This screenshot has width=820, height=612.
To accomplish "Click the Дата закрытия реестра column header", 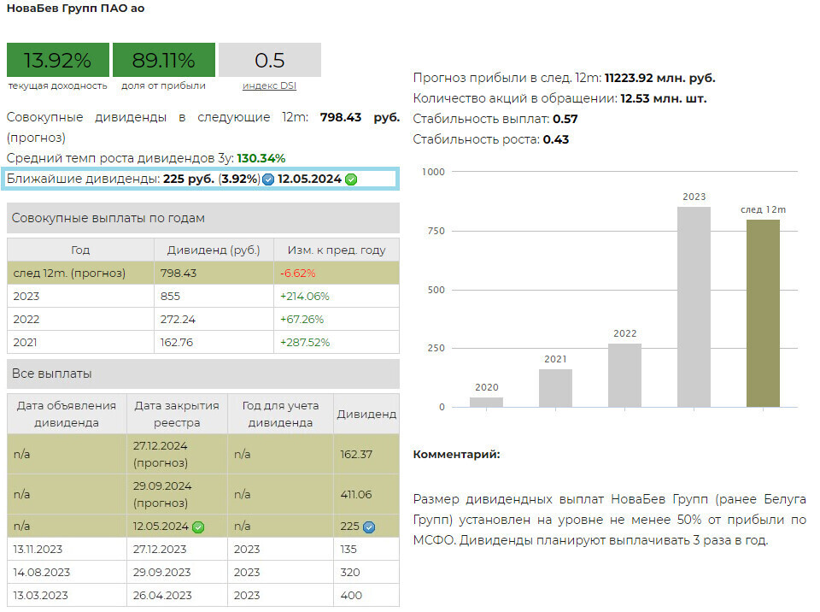I will click(177, 414).
